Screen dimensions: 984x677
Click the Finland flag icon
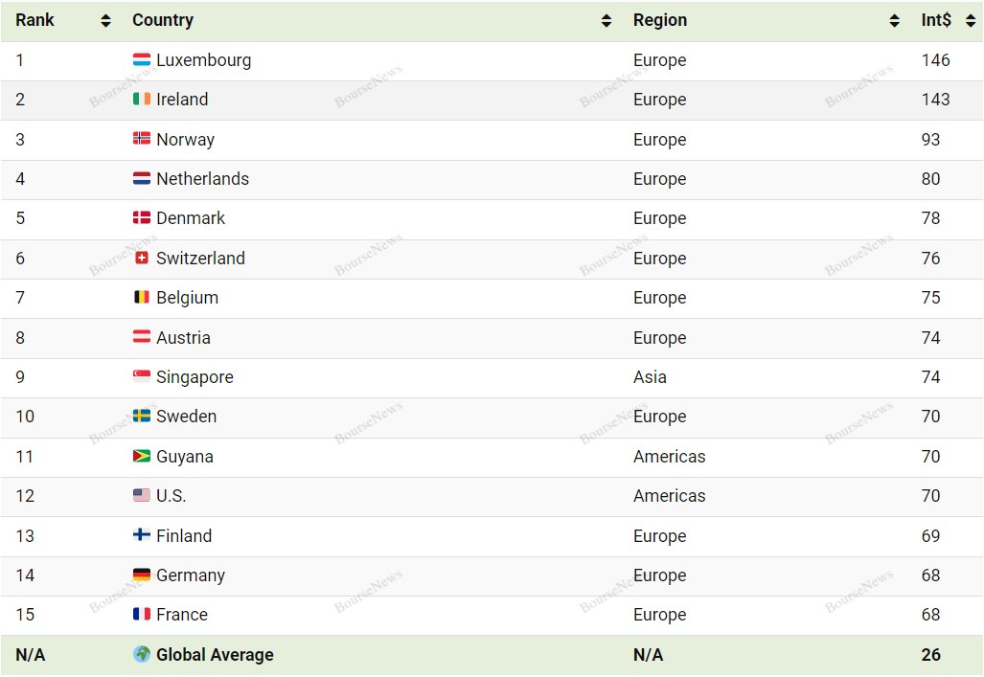pyautogui.click(x=142, y=534)
